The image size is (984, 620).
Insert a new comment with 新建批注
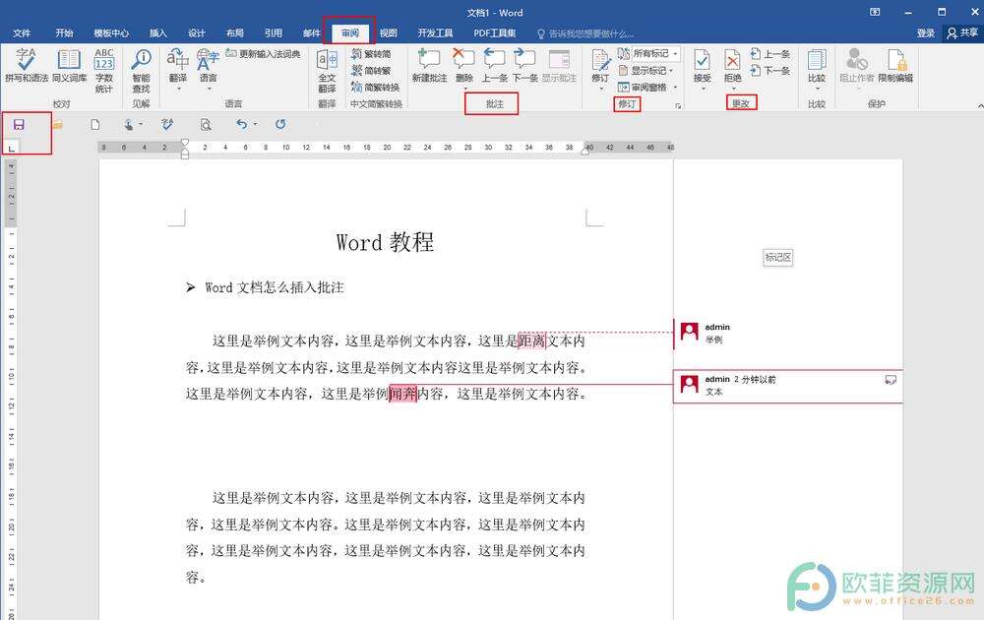(x=429, y=65)
